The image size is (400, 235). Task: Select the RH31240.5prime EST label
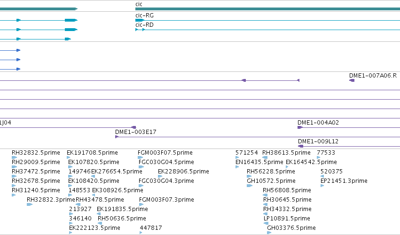click(36, 190)
